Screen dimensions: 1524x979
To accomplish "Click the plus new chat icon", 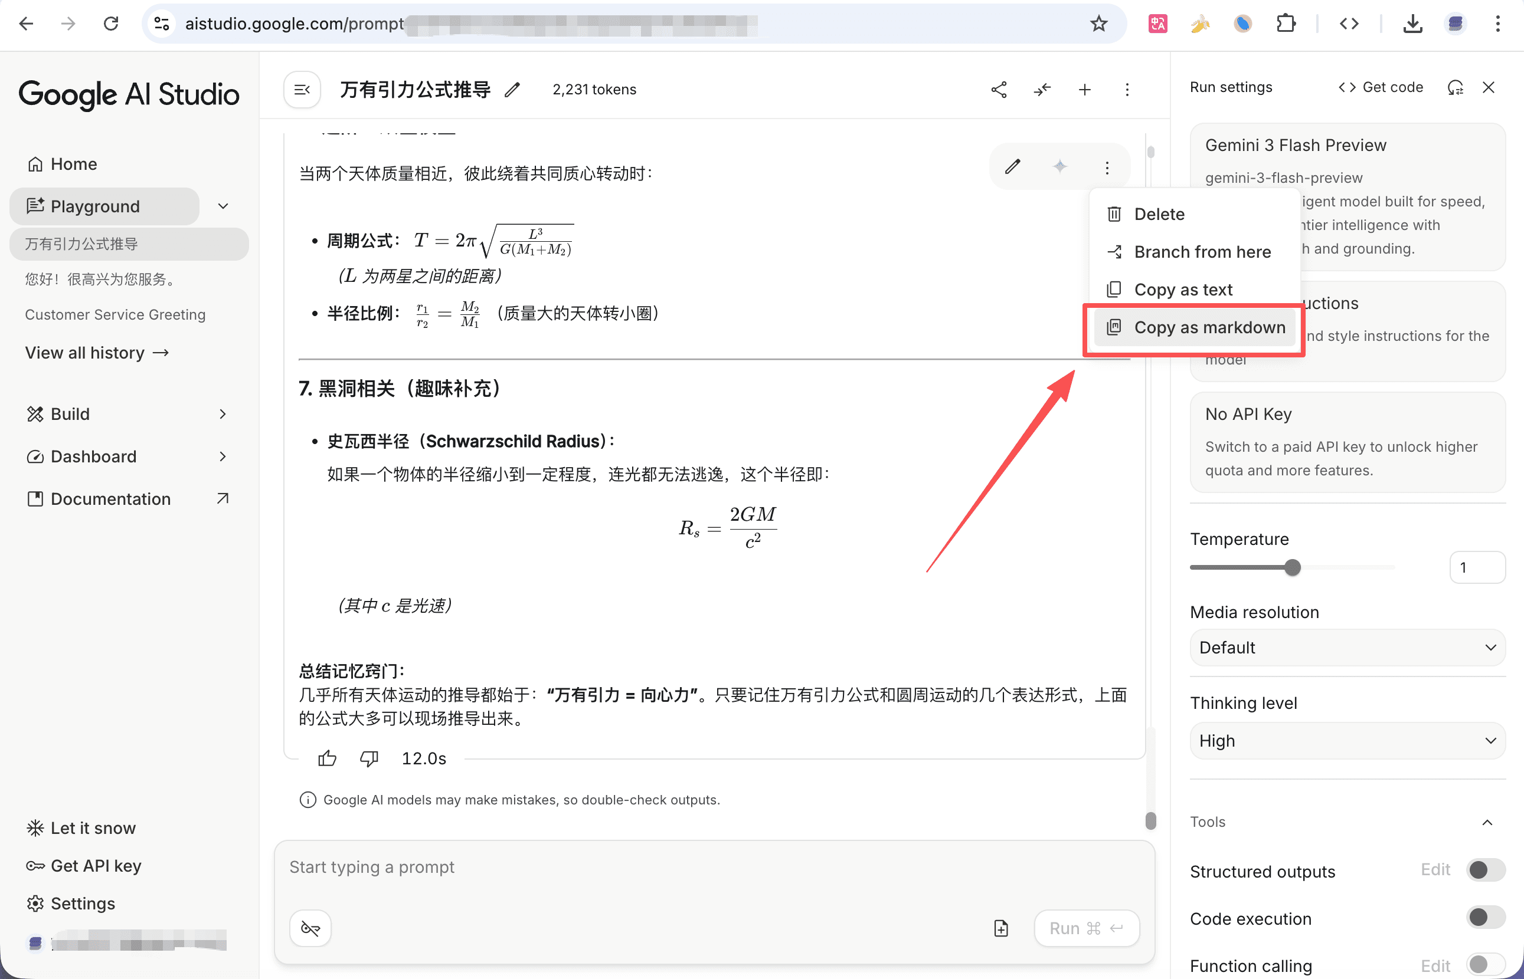I will (1084, 90).
